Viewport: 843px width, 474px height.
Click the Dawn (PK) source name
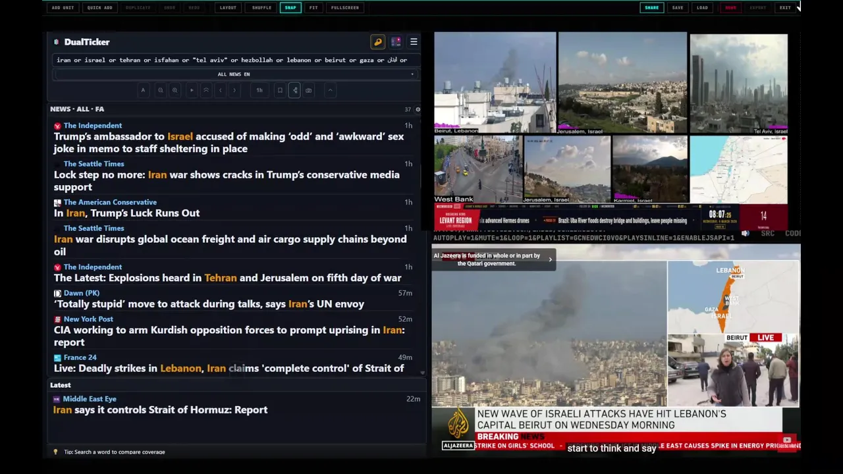(x=82, y=293)
